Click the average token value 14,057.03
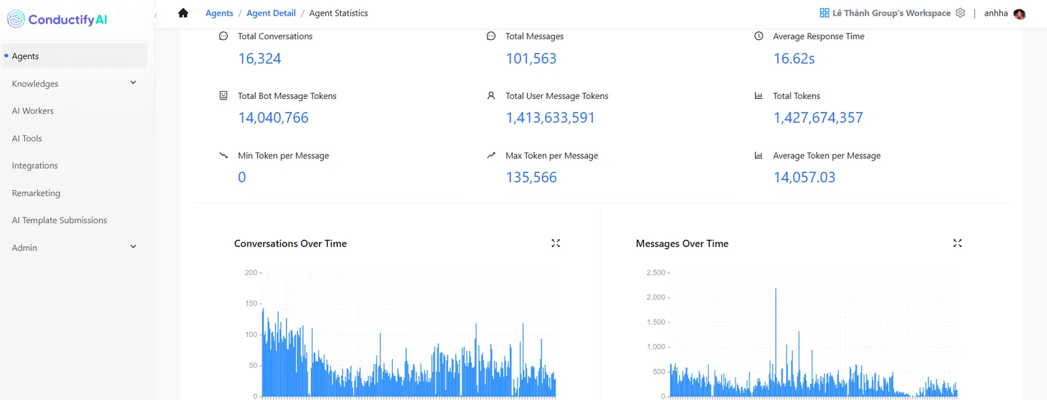Viewport: 1047px width, 400px height. [x=805, y=177]
